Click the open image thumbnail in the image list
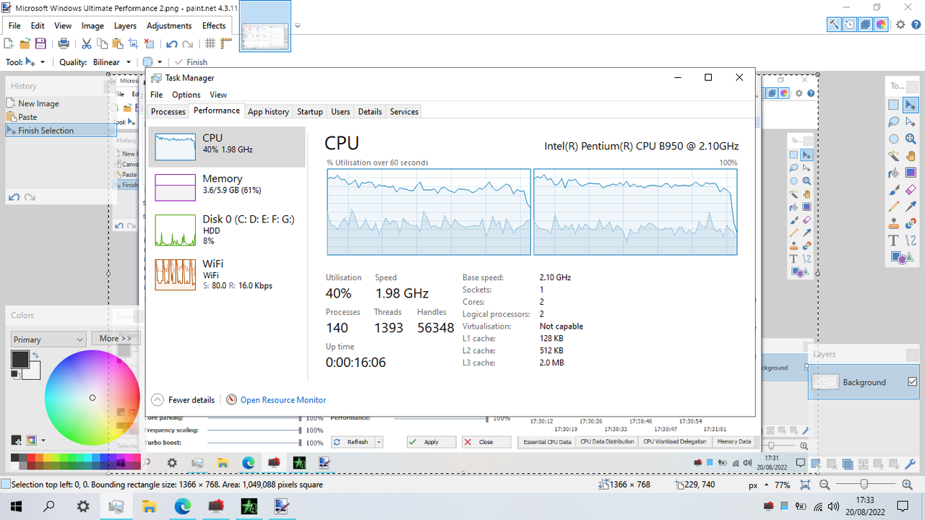Screen dimensions: 925x520 [x=265, y=26]
